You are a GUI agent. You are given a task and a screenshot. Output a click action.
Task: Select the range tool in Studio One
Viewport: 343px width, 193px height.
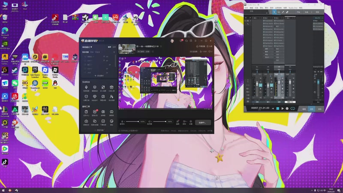tap(279, 12)
